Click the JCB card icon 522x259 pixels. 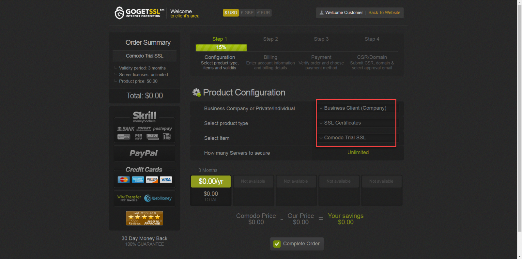[x=138, y=137]
